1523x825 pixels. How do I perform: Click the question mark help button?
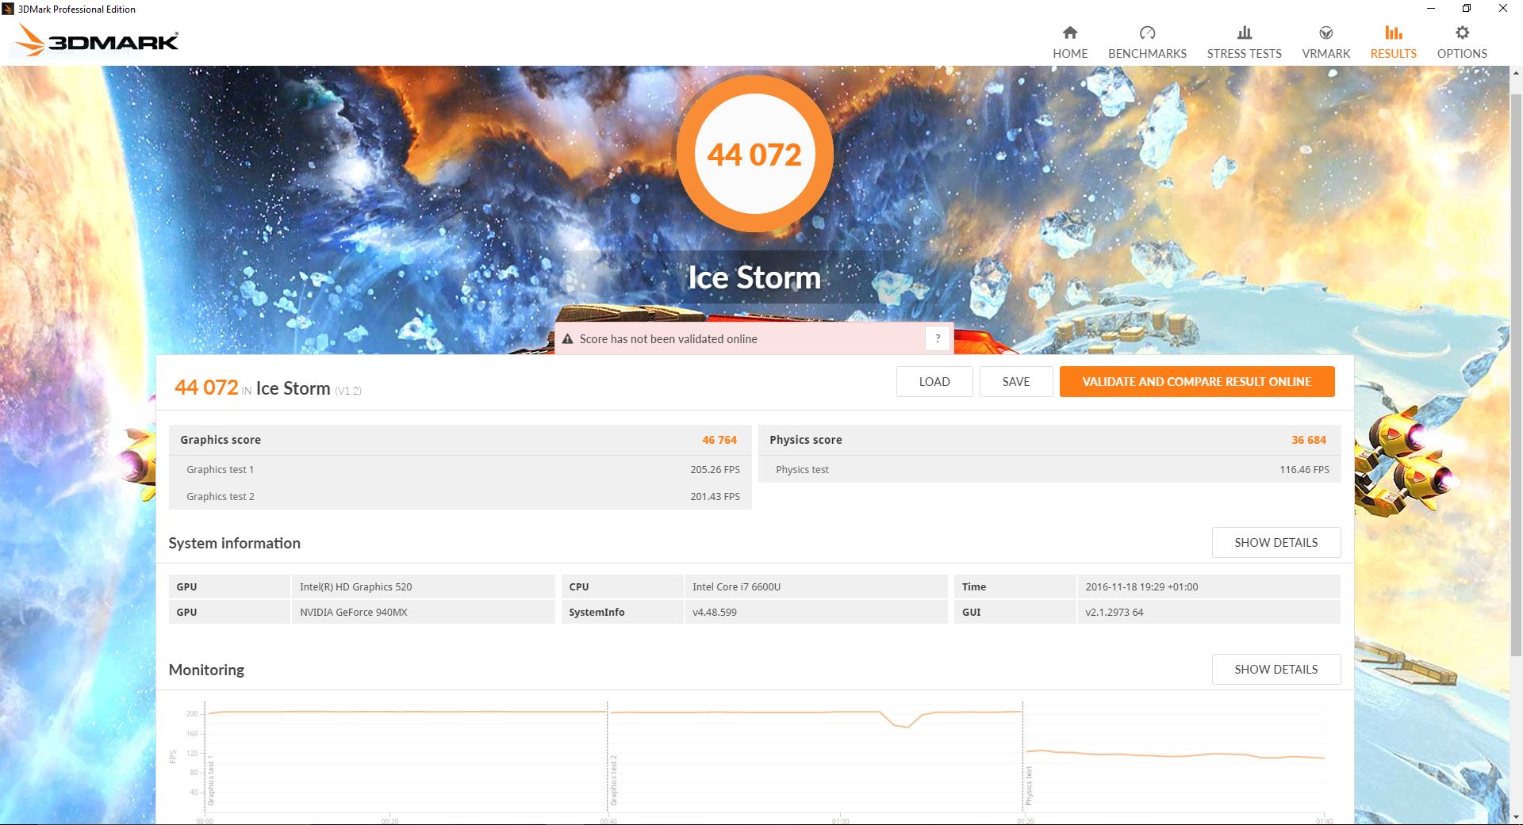tap(938, 338)
